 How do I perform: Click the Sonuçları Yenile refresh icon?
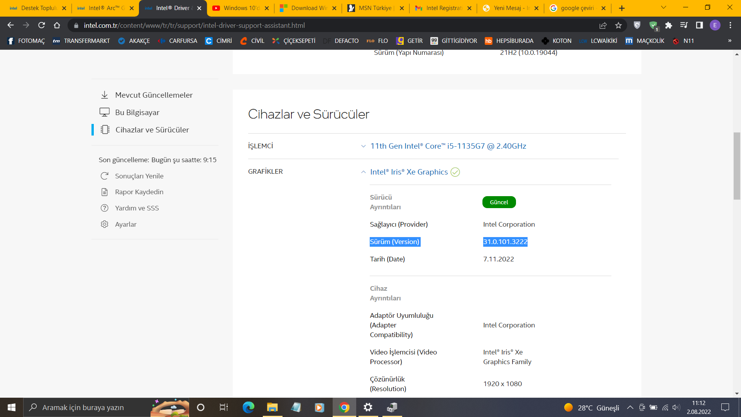104,176
